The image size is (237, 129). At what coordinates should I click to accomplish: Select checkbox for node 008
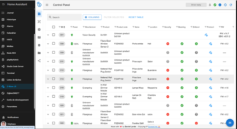pyautogui.click(x=54, y=44)
